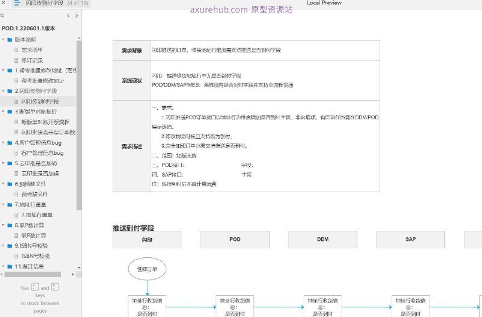
Task: Open the 帮考批量修改地址 page
Action: pos(43,81)
